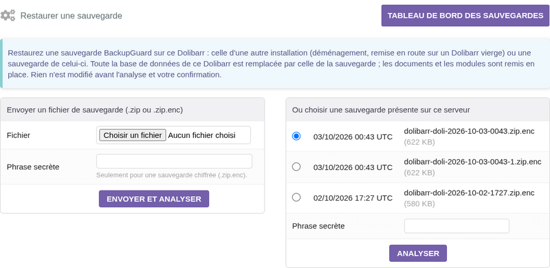
Task: Click the gears icon beside Restaurer une sauvegarde
Action: coord(8,15)
